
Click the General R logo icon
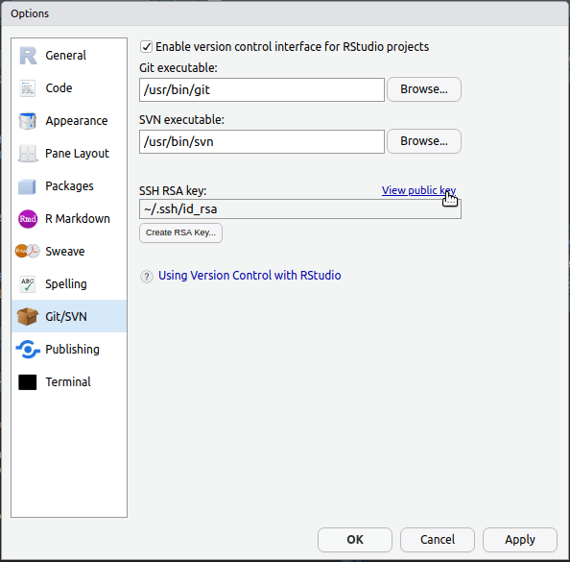28,56
